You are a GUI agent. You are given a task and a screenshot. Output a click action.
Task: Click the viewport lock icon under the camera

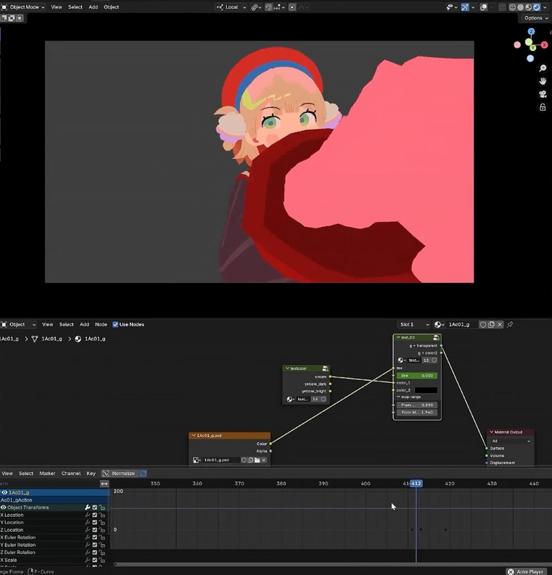tap(542, 107)
